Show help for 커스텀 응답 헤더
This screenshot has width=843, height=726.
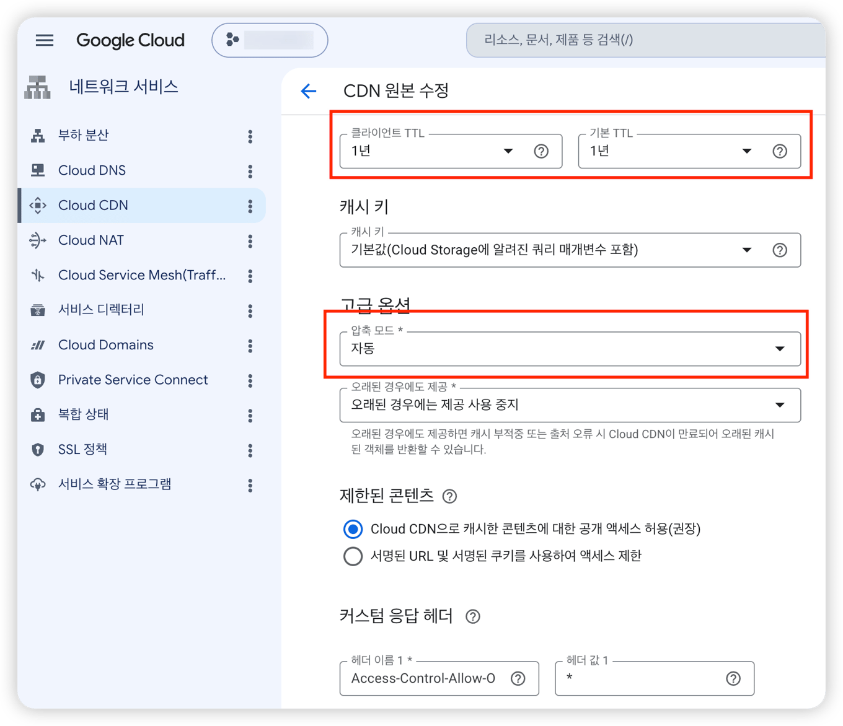[x=473, y=616]
